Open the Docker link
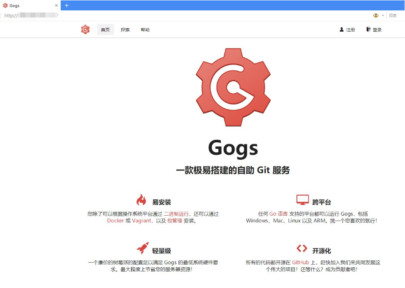This screenshot has width=405, height=288. pos(116,221)
